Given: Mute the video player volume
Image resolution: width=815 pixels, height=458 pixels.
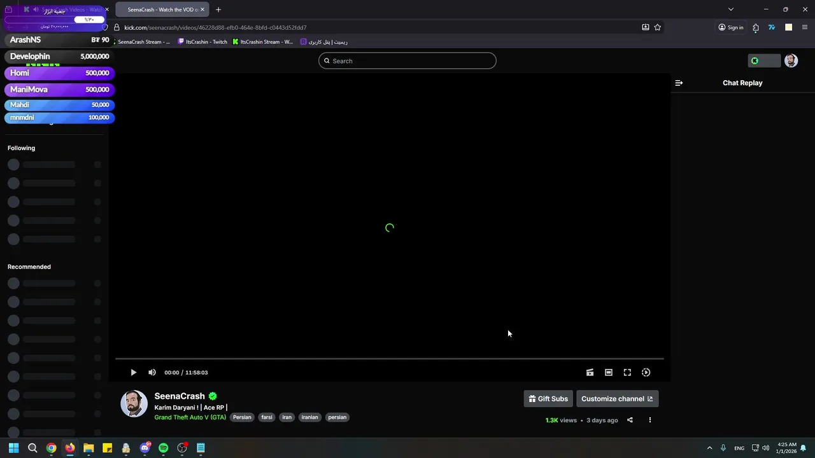Looking at the screenshot, I should tap(152, 373).
